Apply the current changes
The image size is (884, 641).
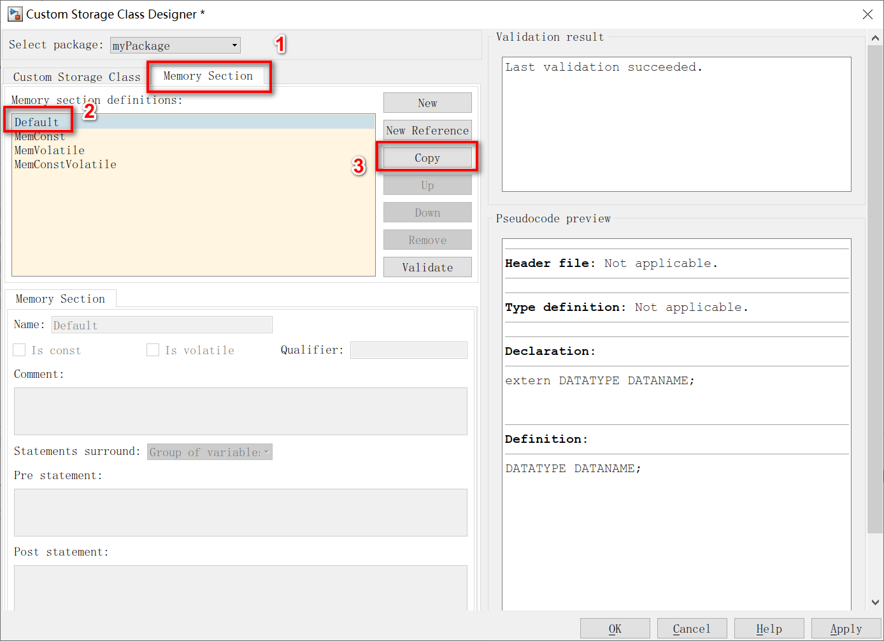point(846,628)
